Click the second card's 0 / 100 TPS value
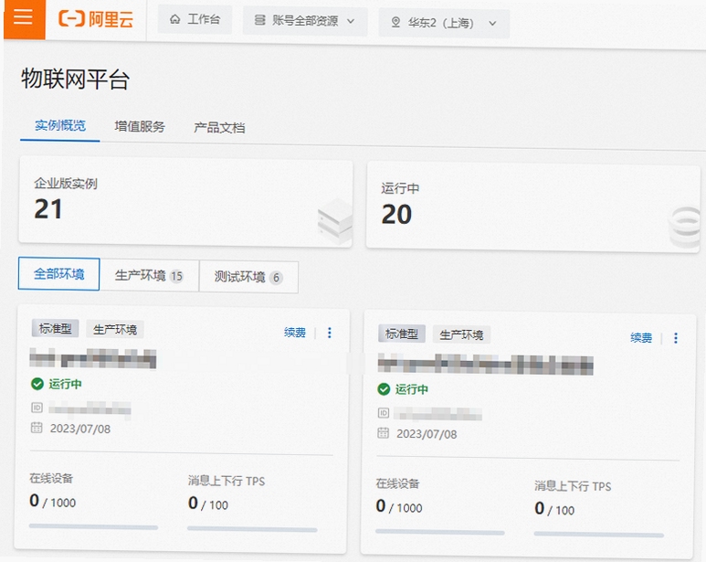The height and width of the screenshot is (562, 706). (x=554, y=509)
